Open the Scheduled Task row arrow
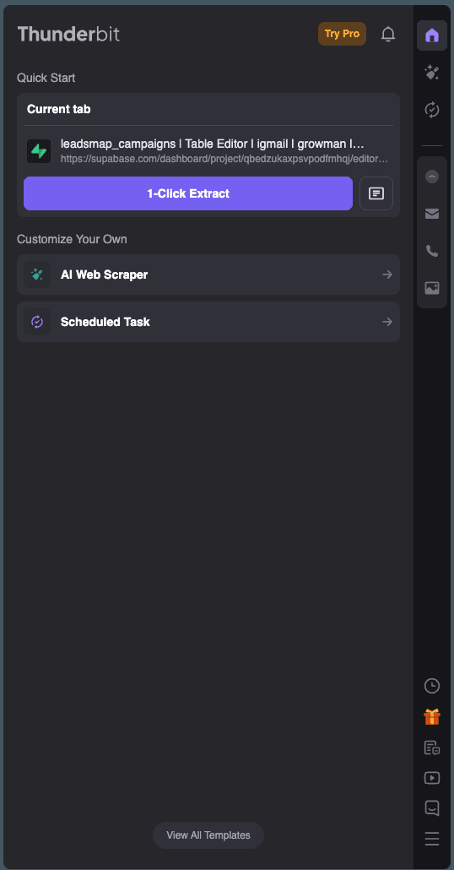The image size is (454, 870). pos(387,322)
